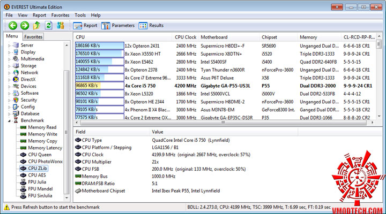Screen dimensions: 386x214
Task: Open Memory Write benchmark
Action: coord(39,134)
